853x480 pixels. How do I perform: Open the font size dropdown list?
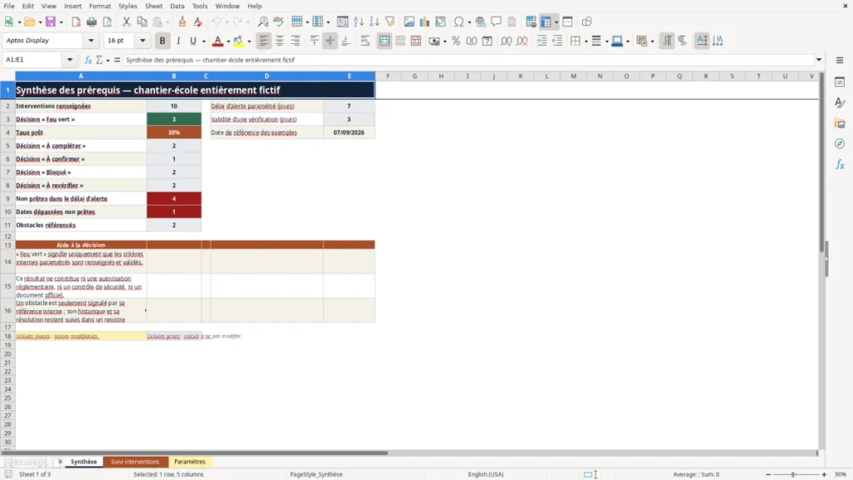coord(142,40)
